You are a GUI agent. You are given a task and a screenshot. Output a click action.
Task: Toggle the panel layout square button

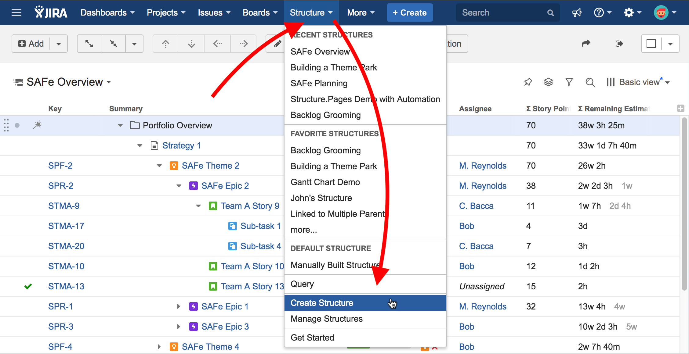click(651, 44)
